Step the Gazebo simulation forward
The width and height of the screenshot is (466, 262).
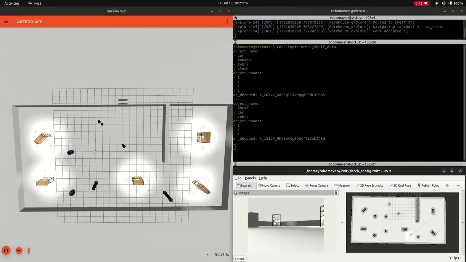(x=19, y=250)
